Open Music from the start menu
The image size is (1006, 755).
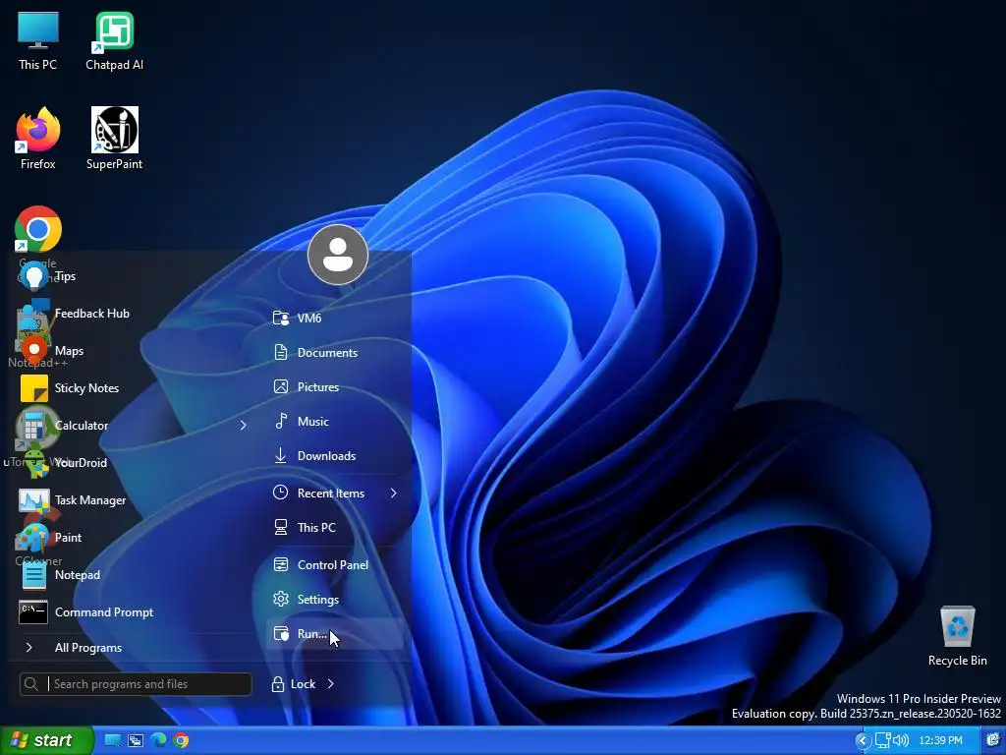[335, 421]
